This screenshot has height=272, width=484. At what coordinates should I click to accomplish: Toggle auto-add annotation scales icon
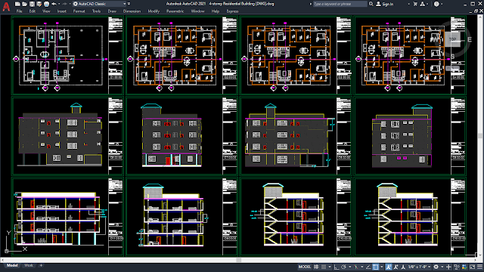396,267
